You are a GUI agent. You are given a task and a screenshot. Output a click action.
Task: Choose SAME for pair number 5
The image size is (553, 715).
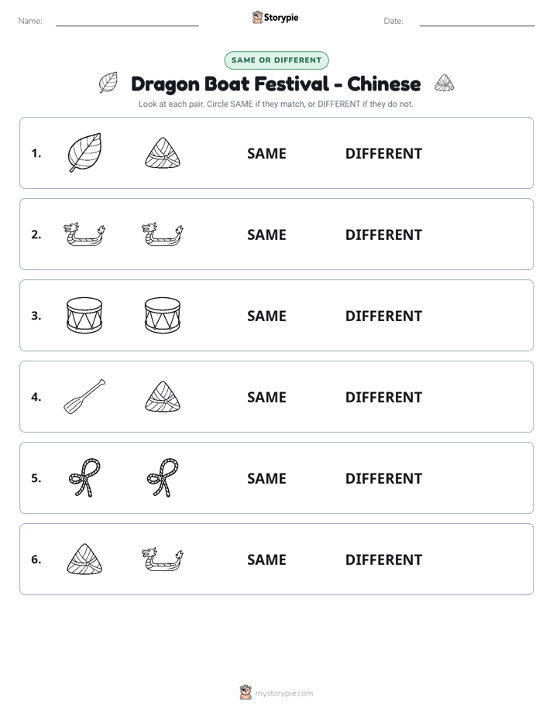[266, 478]
